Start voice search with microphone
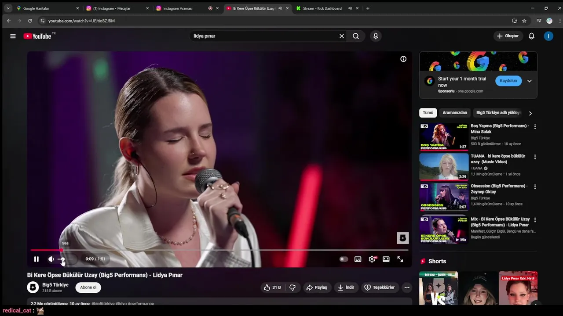The height and width of the screenshot is (316, 563). tap(376, 36)
